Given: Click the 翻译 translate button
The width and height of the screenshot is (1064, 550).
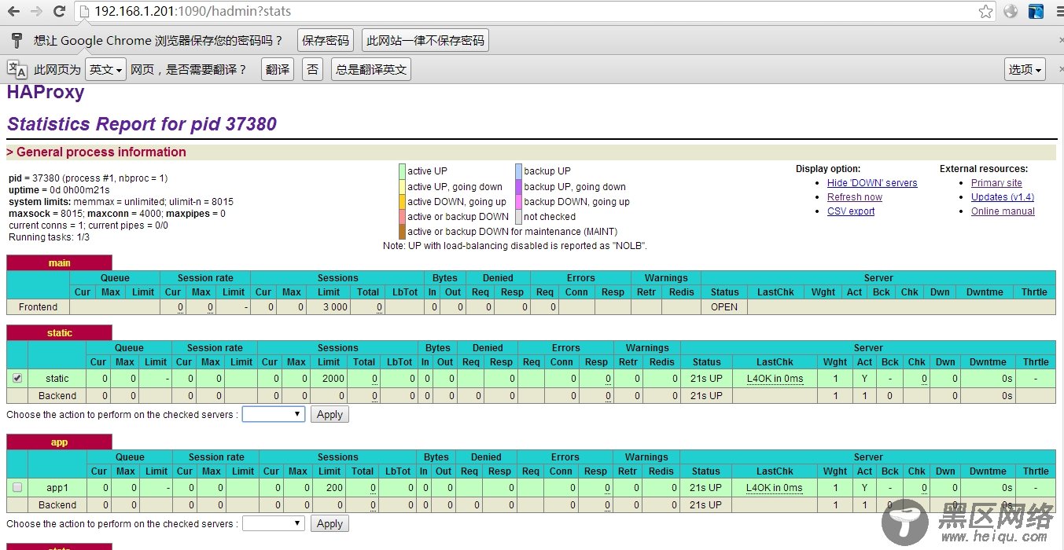Looking at the screenshot, I should pos(278,69).
